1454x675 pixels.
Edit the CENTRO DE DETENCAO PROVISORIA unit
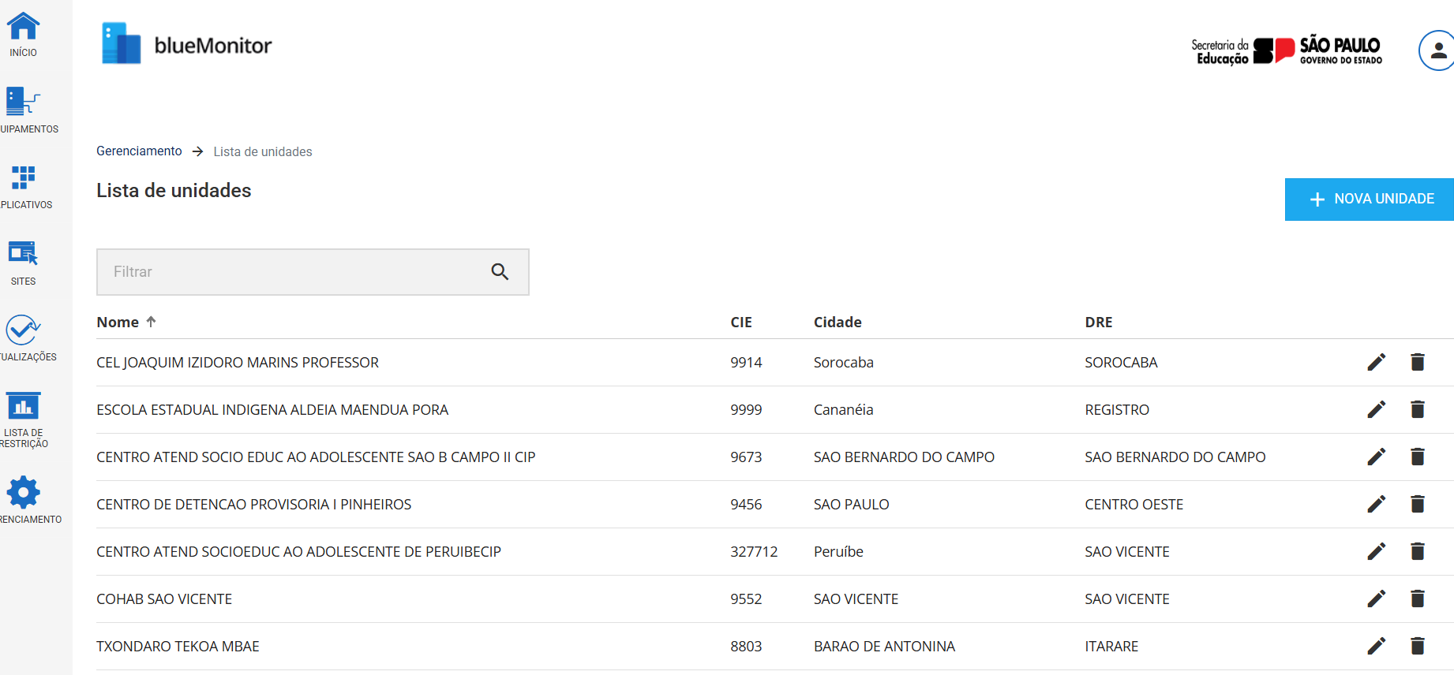(1376, 504)
